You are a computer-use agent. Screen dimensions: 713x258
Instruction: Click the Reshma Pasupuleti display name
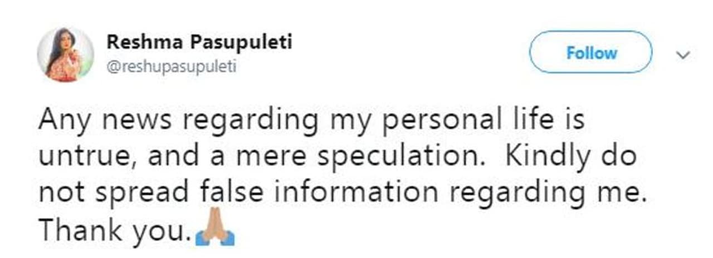199,42
